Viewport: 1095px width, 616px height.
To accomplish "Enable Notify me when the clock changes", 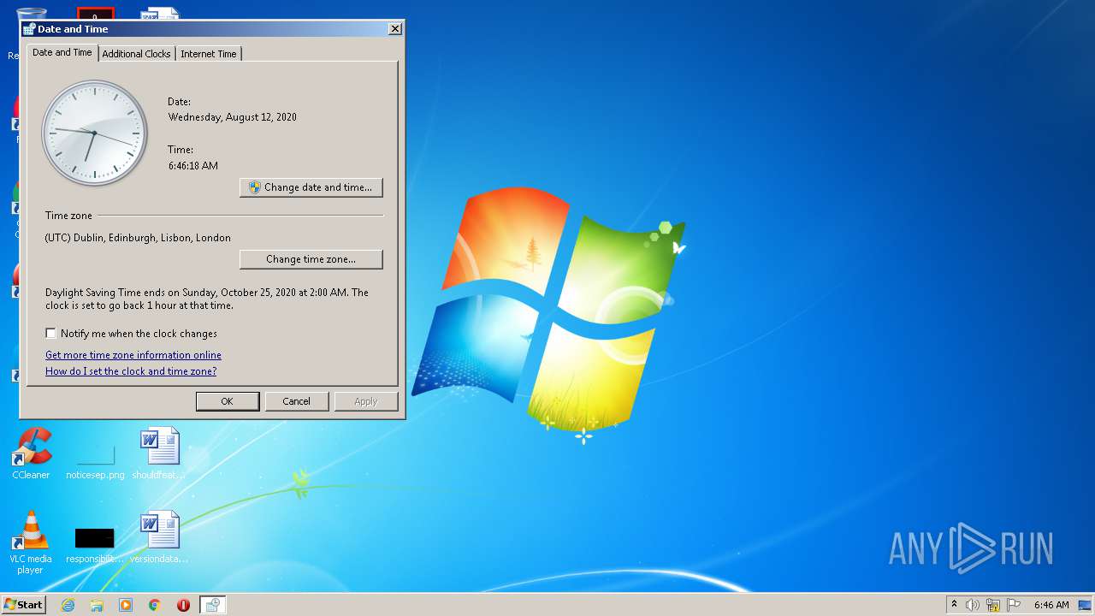I will tap(51, 334).
